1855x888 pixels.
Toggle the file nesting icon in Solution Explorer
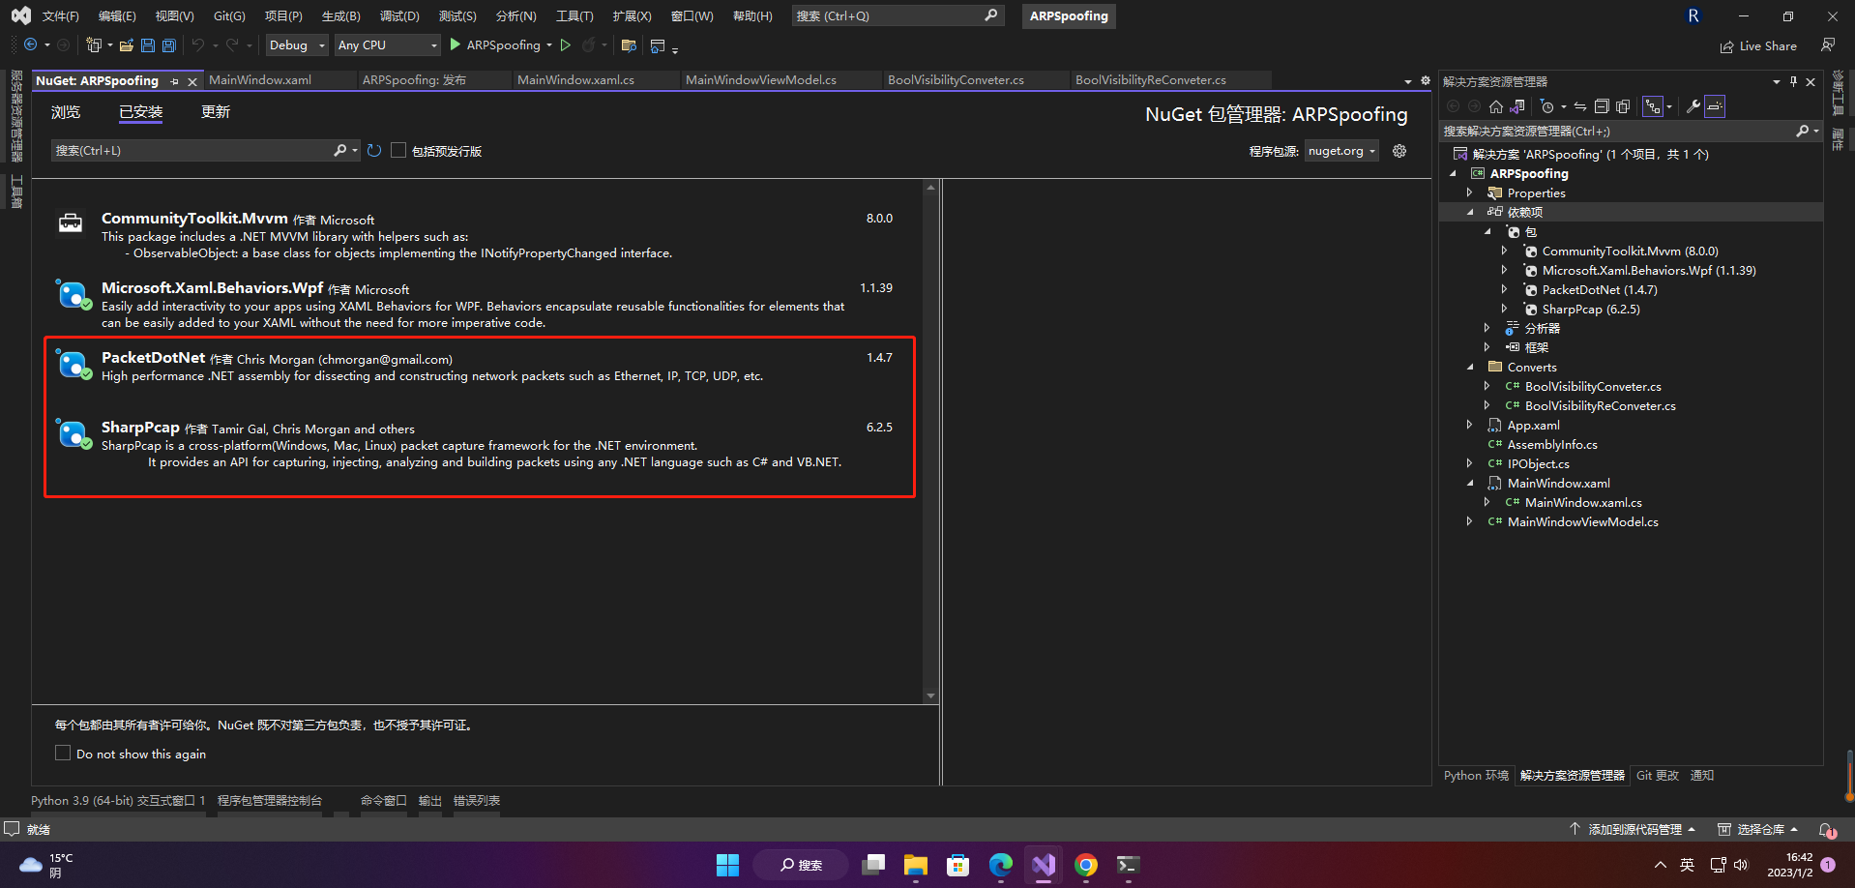[x=1653, y=106]
